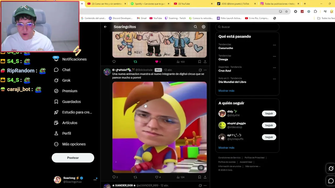Reply to the drawing post above
The height and width of the screenshot is (188, 335).
click(114, 62)
